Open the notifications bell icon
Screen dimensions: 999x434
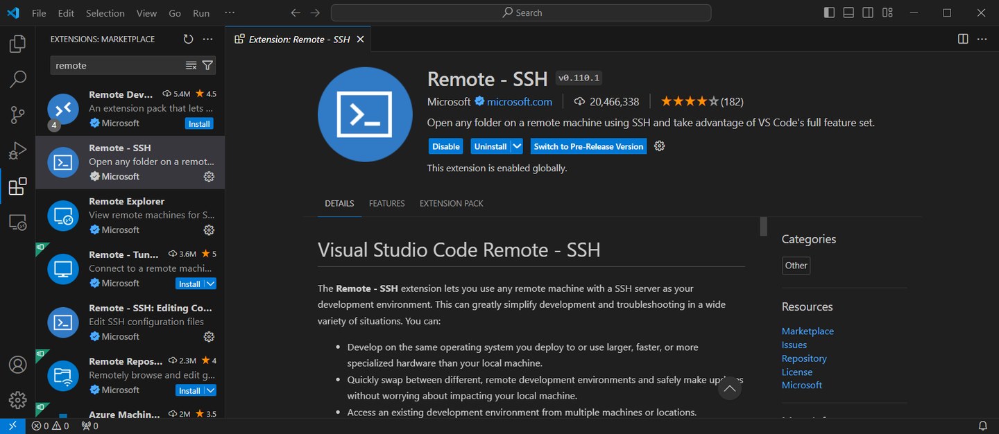coord(983,425)
